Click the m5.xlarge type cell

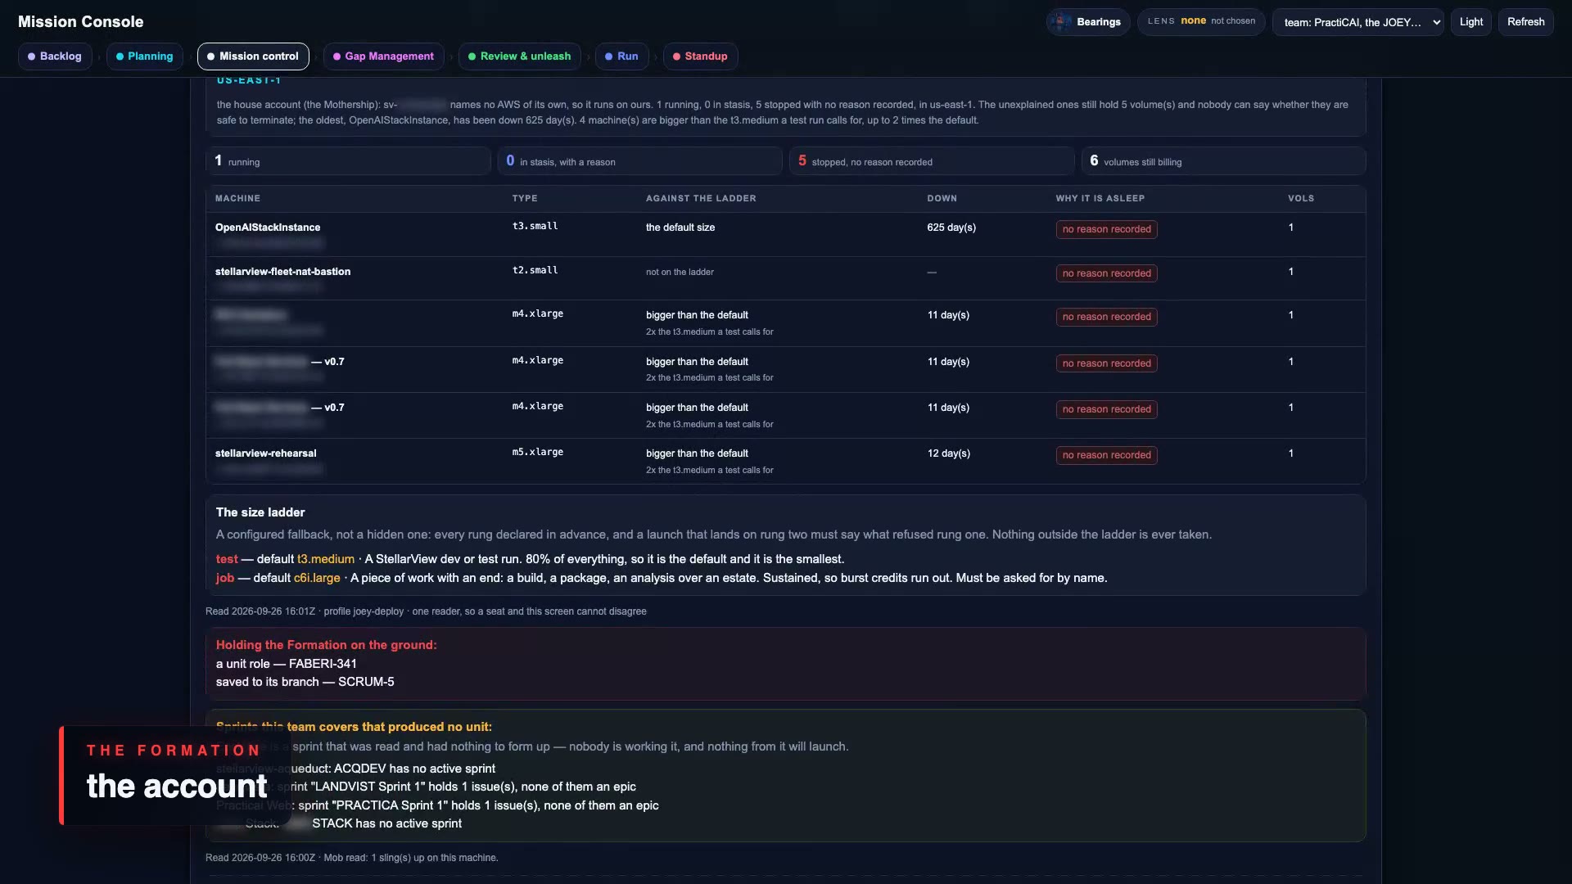(537, 452)
